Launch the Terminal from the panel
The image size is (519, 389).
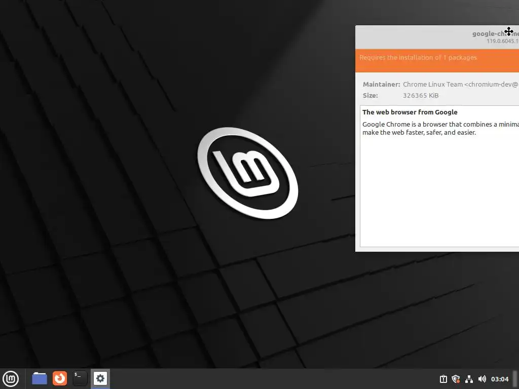coord(80,378)
